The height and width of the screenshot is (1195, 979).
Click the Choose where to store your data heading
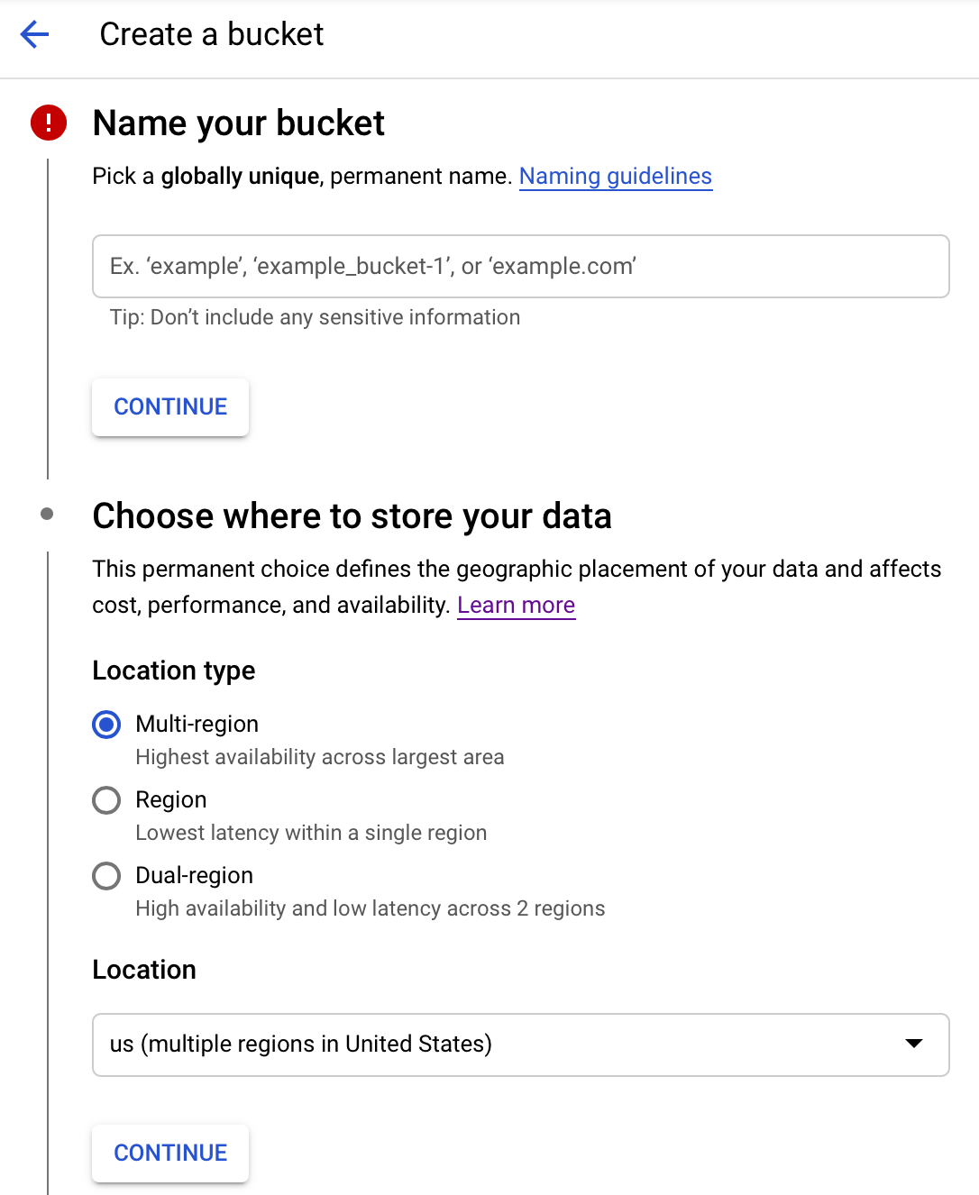point(352,516)
